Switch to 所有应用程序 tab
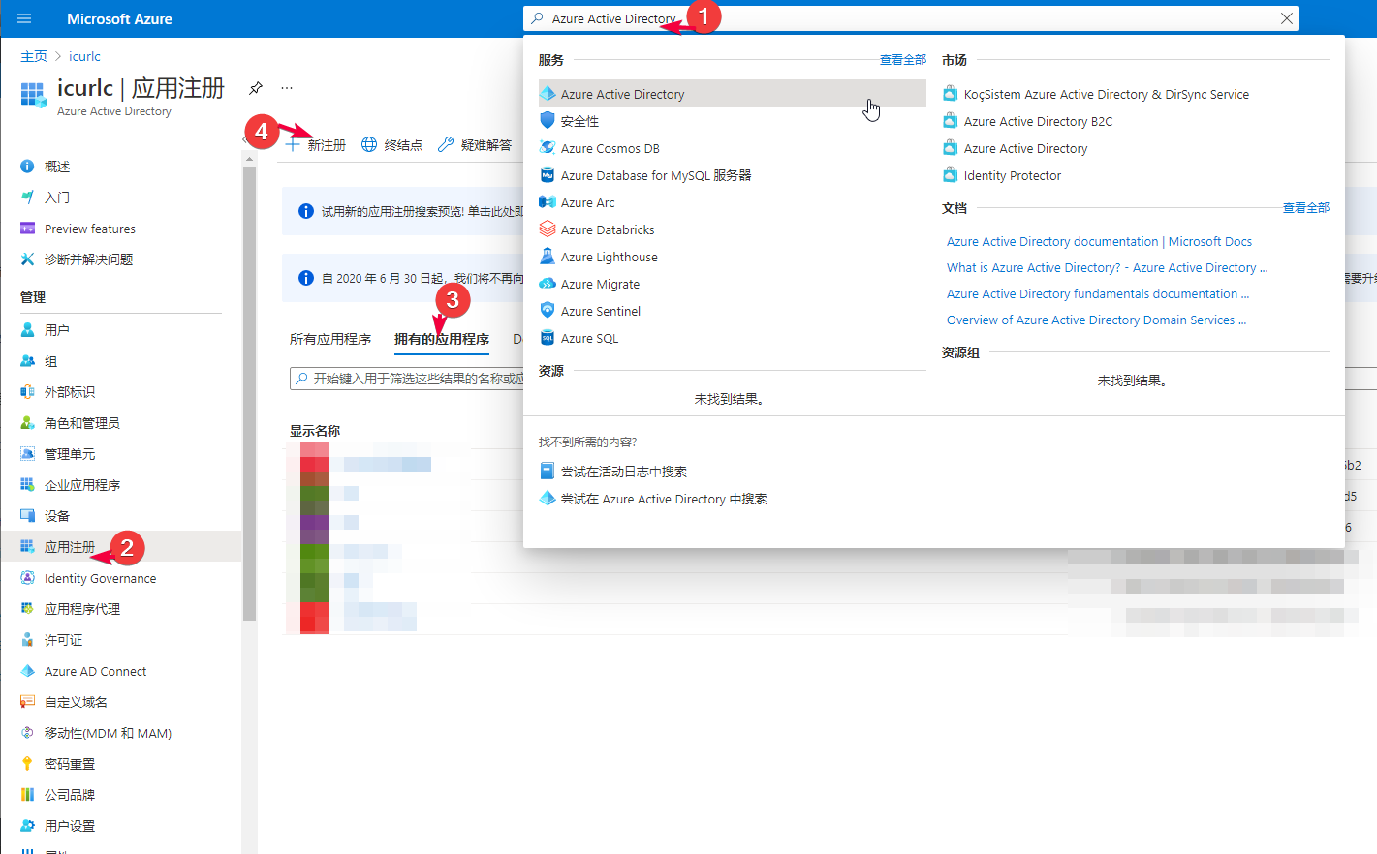This screenshot has height=854, width=1377. point(330,339)
